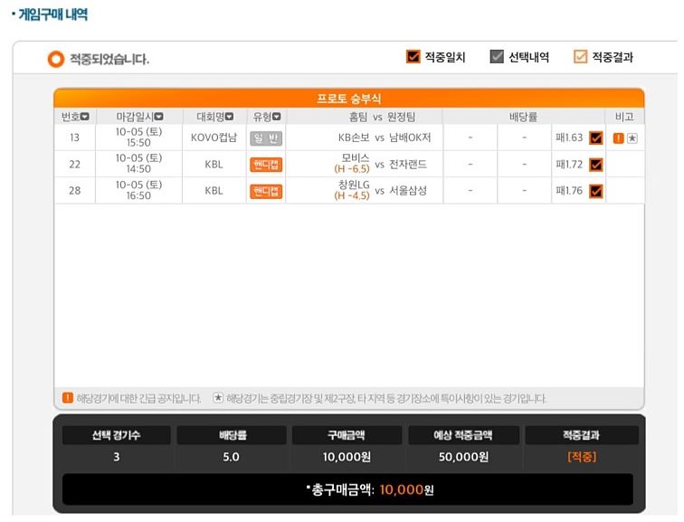This screenshot has height=522, width=684.
Task: Toggle the 패1.76 checkbox for 창원LG match
Action: pyautogui.click(x=596, y=191)
